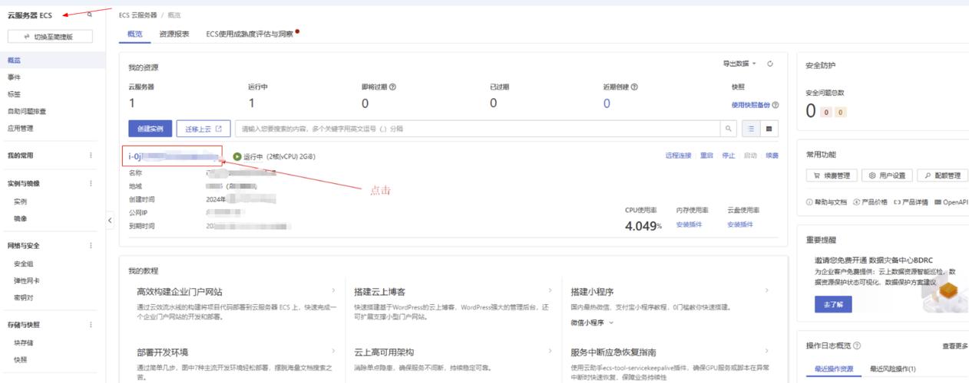Click the help icon next to 近期创建

click(634, 87)
